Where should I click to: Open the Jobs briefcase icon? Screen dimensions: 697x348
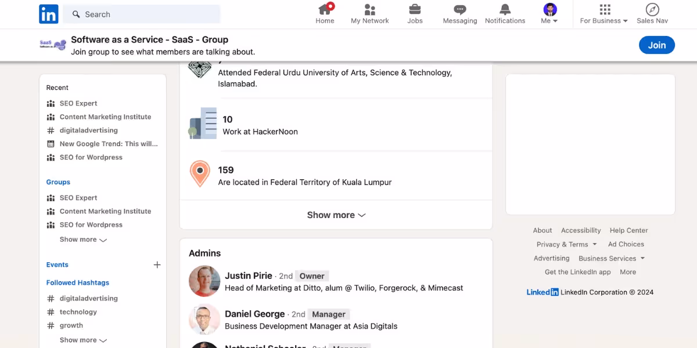[x=415, y=9]
